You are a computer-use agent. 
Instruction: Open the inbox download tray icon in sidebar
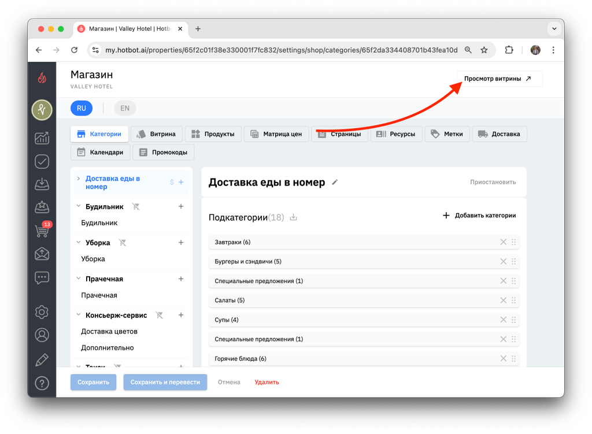click(x=42, y=184)
